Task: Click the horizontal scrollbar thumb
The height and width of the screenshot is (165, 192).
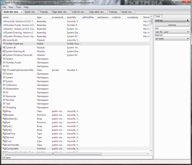Action: [53, 154]
